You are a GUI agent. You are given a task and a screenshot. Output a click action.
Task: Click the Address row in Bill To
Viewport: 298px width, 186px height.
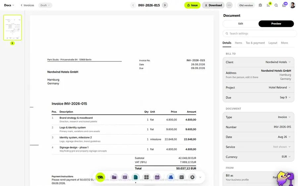tap(258, 75)
